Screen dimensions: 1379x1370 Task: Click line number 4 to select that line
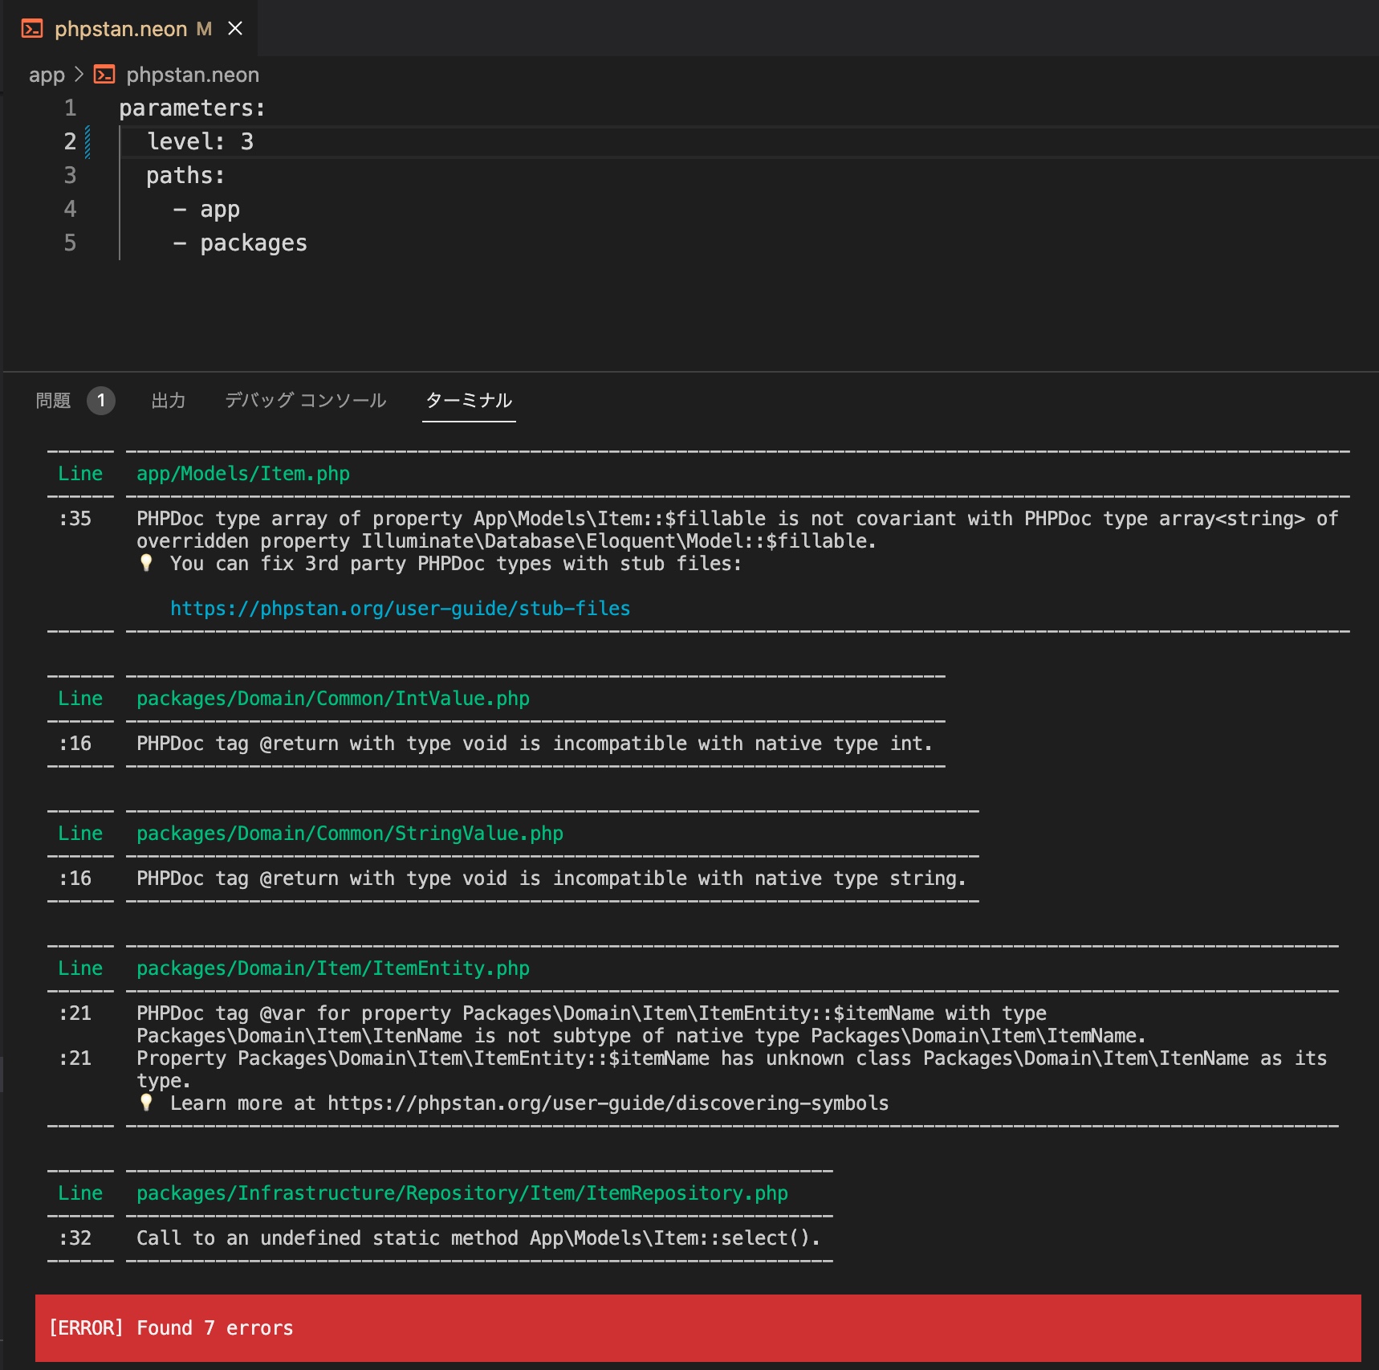[x=71, y=209]
